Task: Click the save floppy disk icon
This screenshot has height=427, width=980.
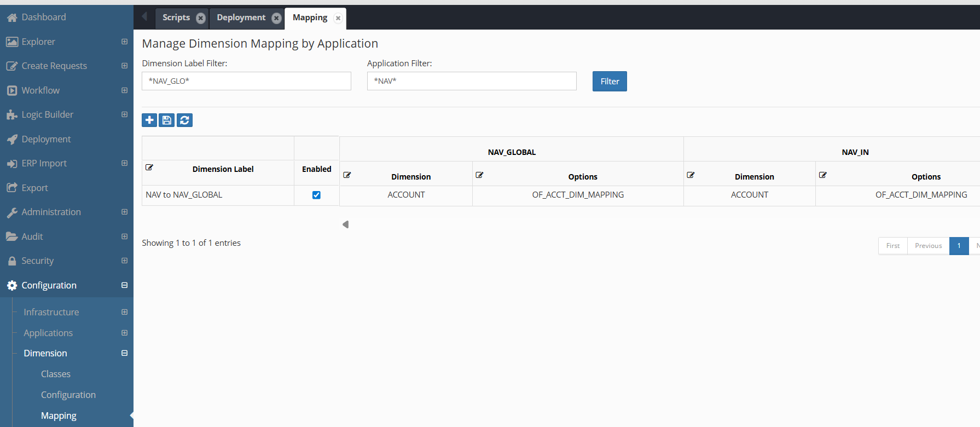Action: click(x=167, y=120)
